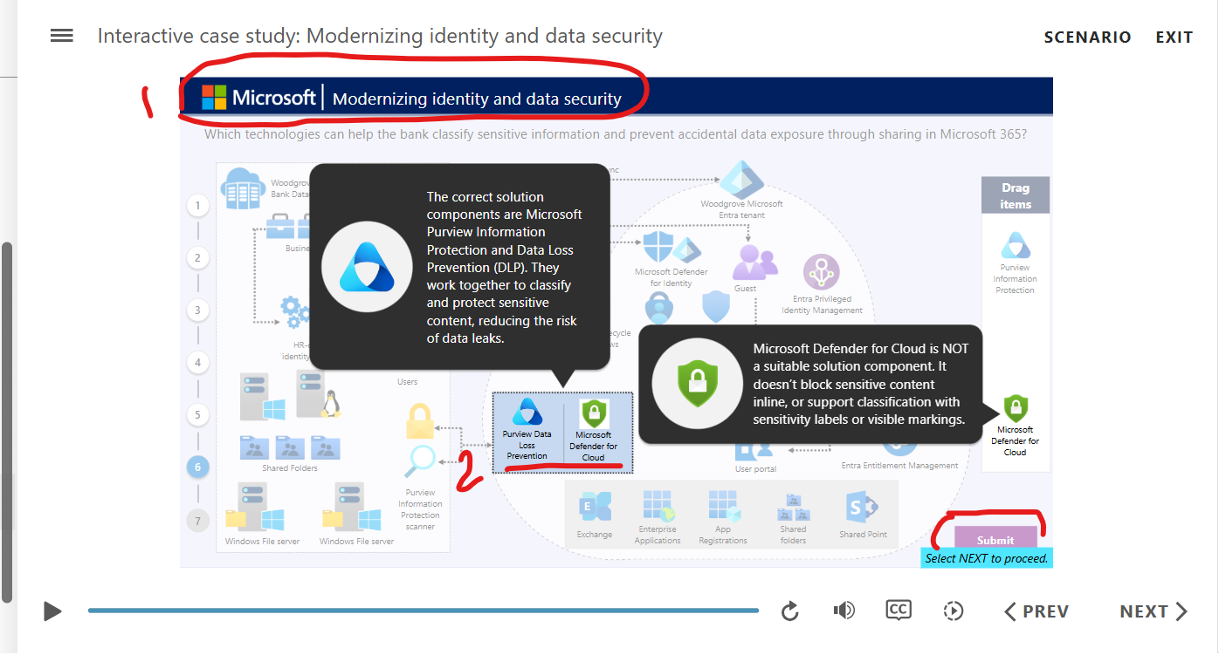Click the Purview Information Protection scanner icon
1219x655 pixels.
coord(420,461)
